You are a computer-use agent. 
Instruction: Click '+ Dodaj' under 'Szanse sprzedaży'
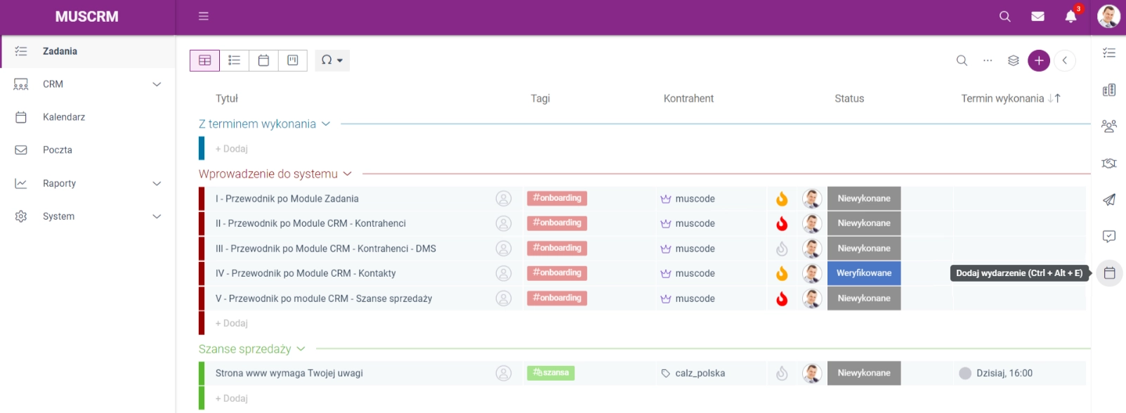point(232,398)
